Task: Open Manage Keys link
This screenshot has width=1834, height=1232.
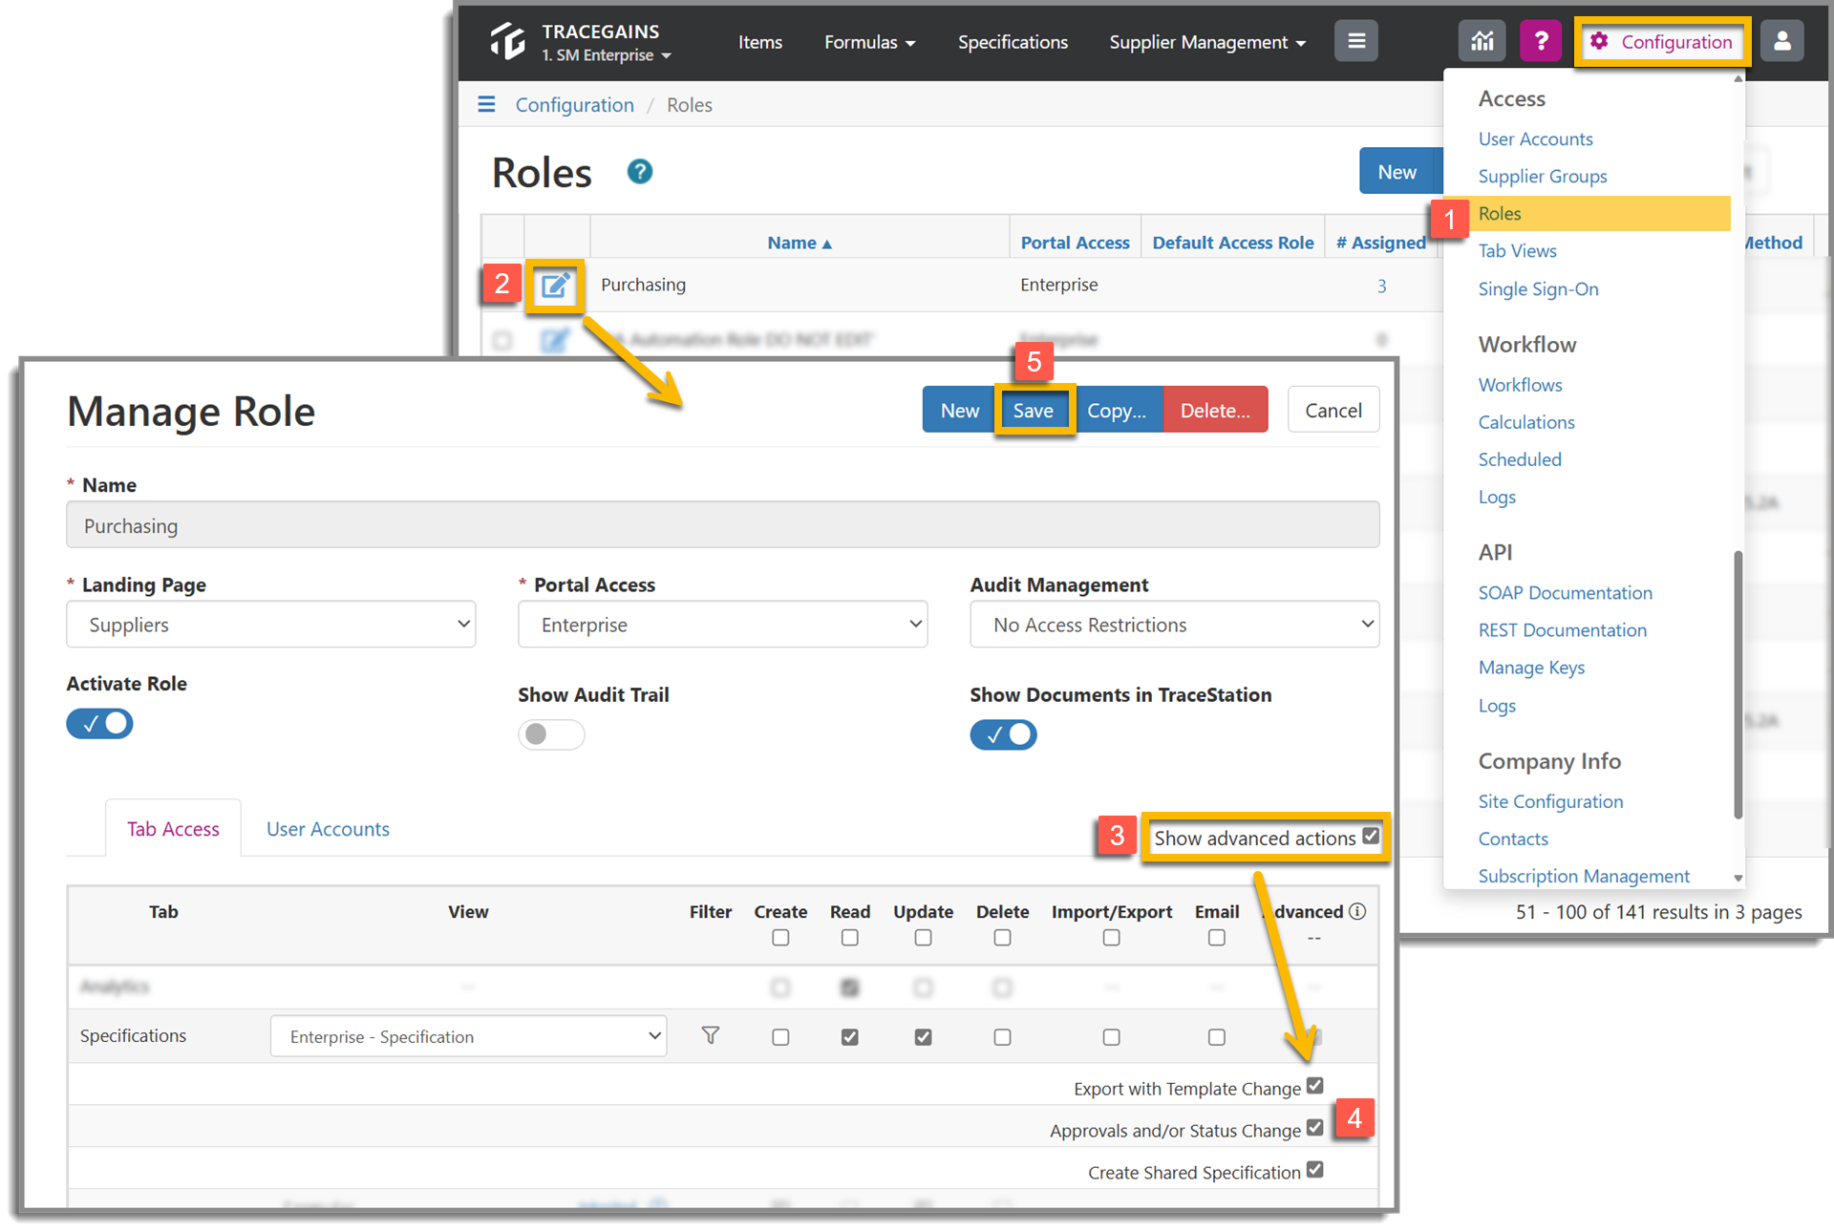Action: 1531,668
